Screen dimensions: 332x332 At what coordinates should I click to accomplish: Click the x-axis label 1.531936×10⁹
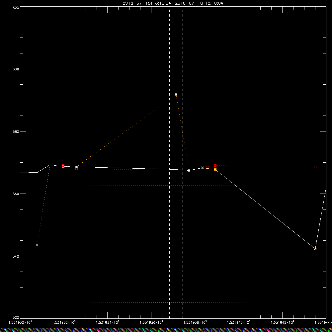coord(151,322)
